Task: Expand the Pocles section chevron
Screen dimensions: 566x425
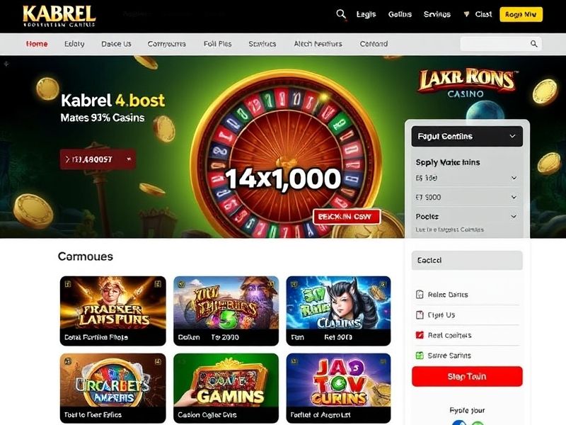Action: tap(514, 217)
